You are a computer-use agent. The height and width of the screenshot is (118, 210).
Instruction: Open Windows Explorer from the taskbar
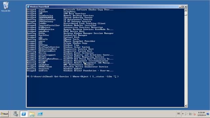coord(32,114)
